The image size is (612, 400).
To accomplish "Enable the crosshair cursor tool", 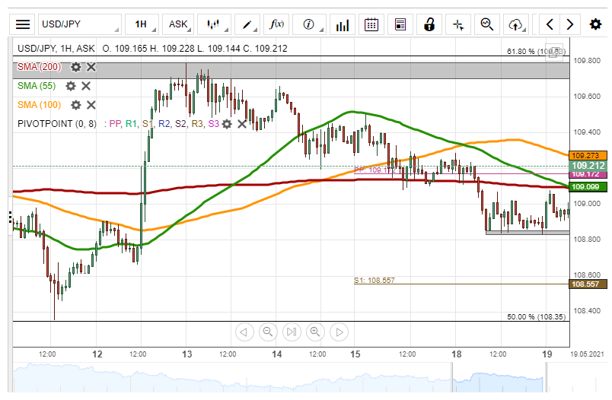I will (458, 24).
